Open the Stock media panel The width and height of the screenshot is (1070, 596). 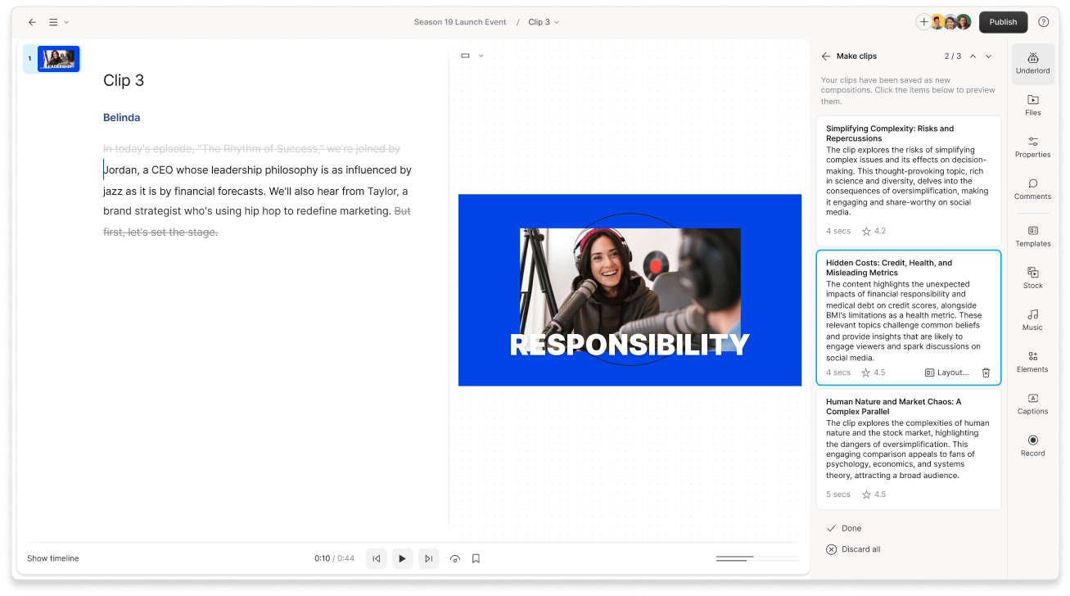[x=1032, y=278]
